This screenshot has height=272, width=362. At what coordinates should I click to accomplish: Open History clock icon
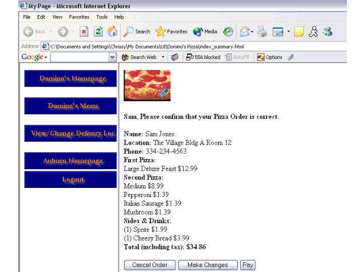[228, 31]
